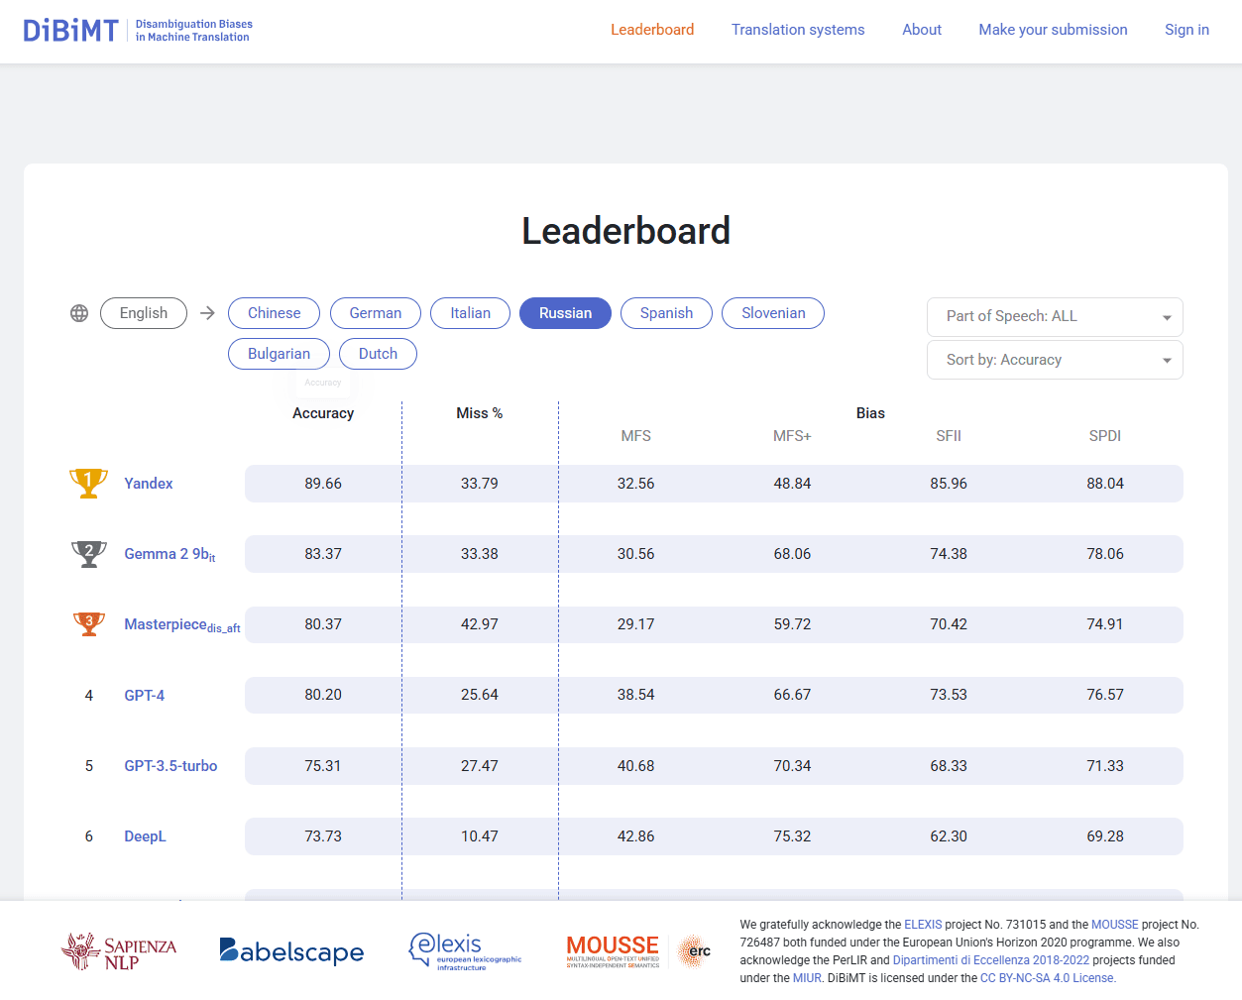Click Yandex SPDI value 88.04
1242x1000 pixels.
[1105, 484]
